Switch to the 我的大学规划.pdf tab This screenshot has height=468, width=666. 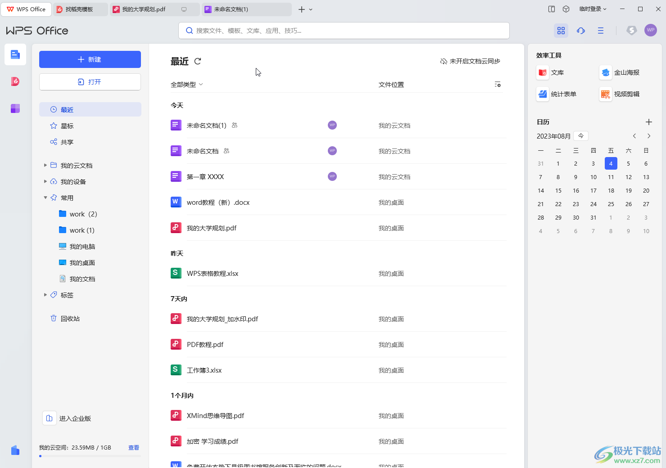154,9
